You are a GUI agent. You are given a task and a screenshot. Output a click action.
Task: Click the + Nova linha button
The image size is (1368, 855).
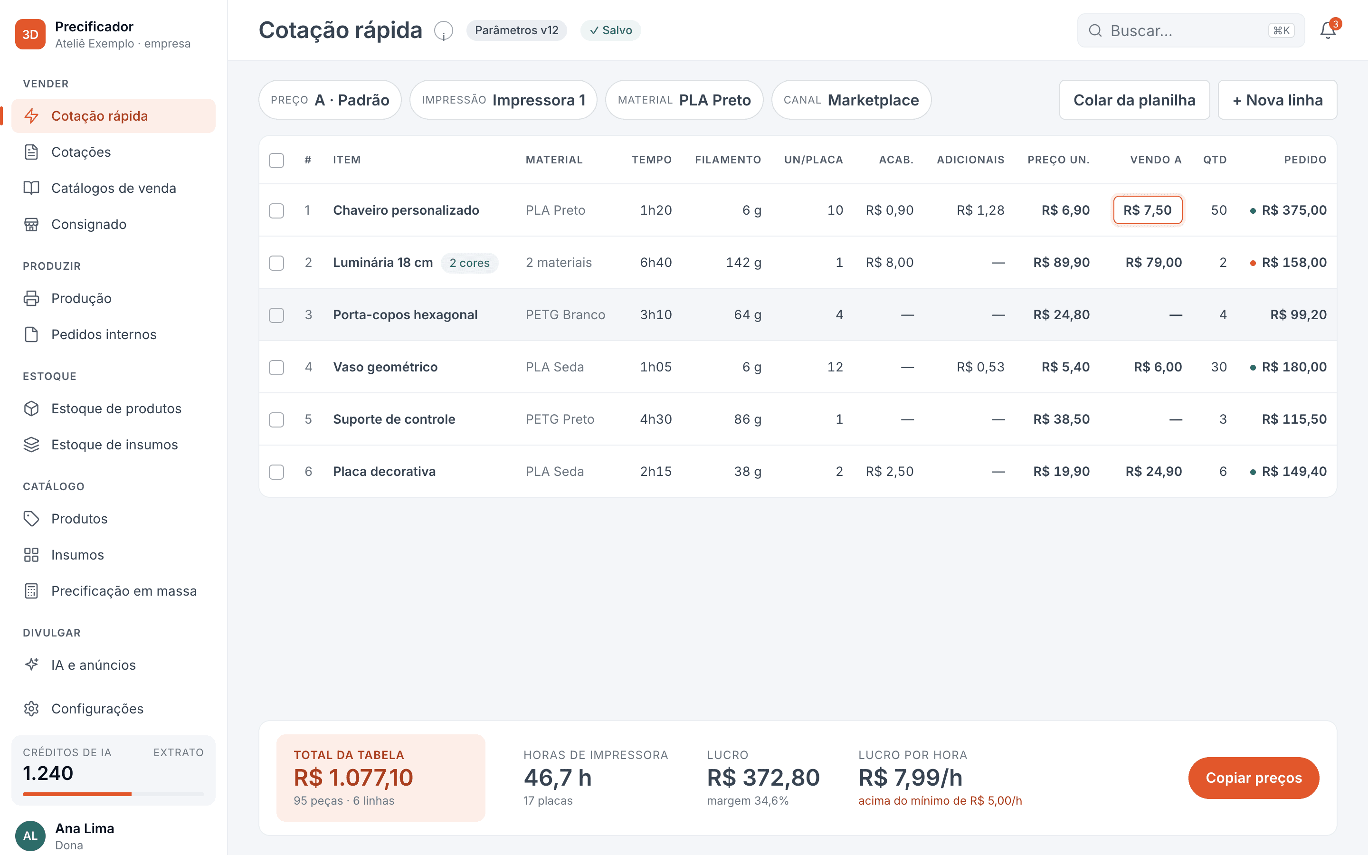(1278, 100)
